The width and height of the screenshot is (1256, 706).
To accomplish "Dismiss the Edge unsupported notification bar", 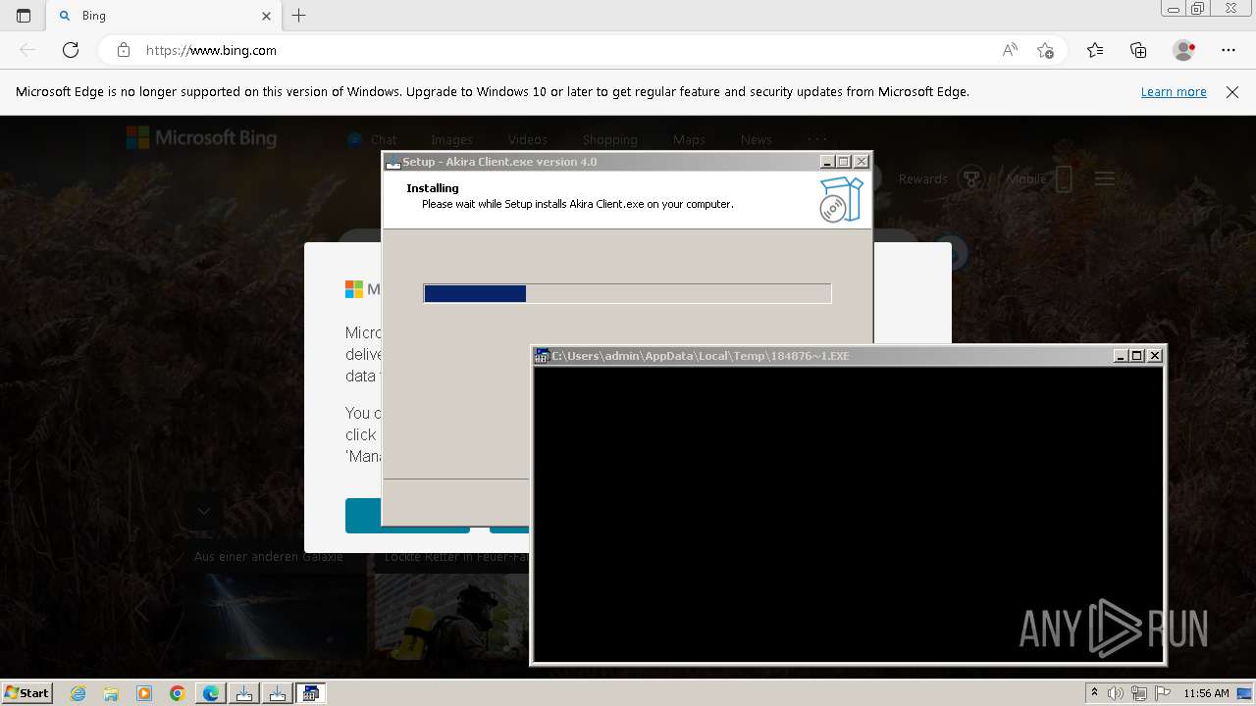I will pyautogui.click(x=1232, y=92).
